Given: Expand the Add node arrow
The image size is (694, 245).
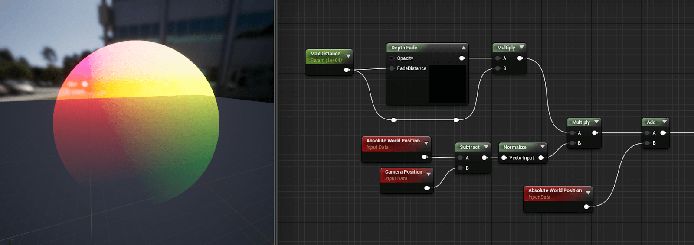Looking at the screenshot, I should click(664, 122).
